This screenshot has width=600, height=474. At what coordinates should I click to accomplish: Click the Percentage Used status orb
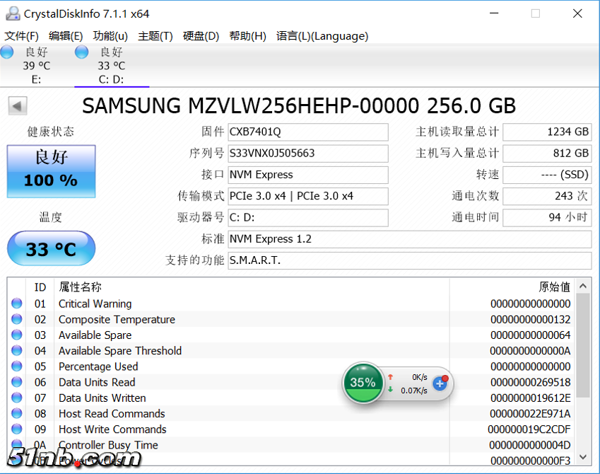click(x=17, y=366)
